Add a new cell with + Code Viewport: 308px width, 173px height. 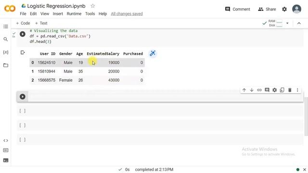pos(23,23)
